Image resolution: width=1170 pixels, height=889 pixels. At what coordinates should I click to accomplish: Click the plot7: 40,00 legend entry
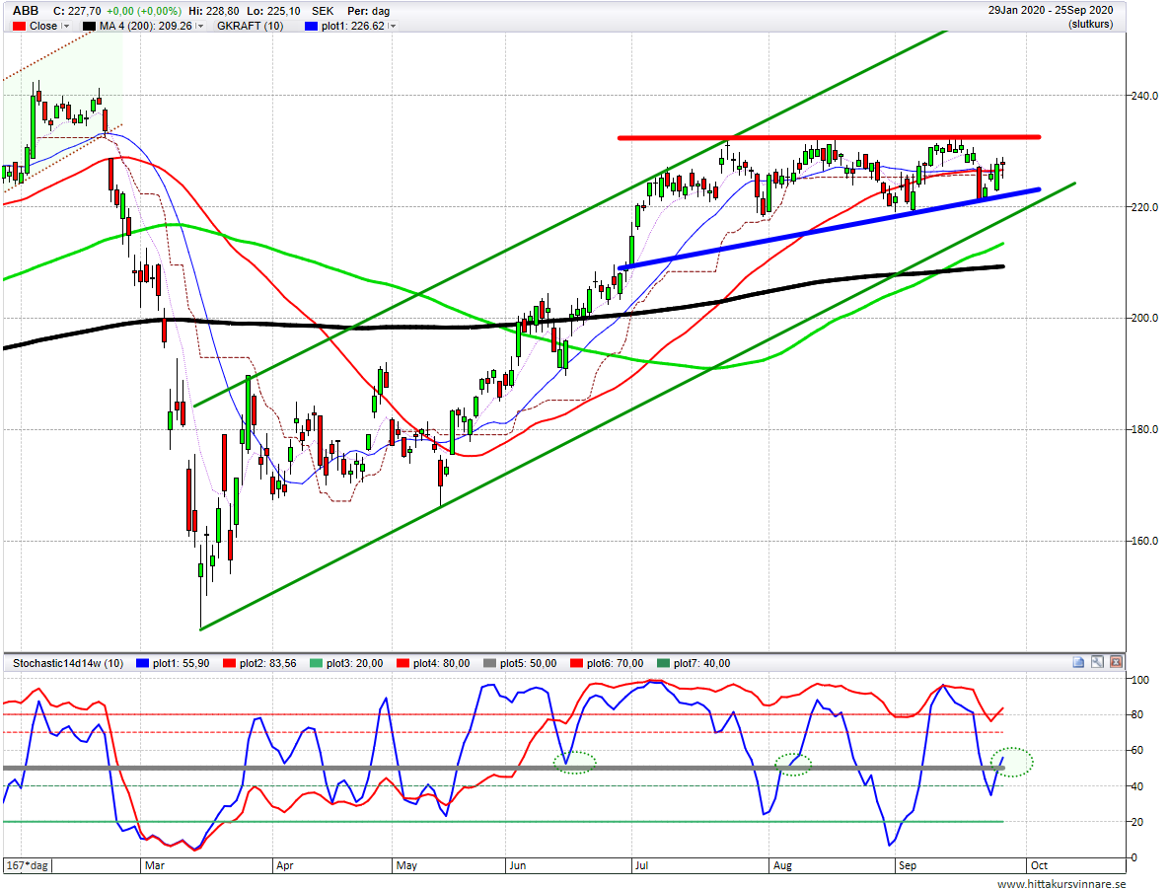[x=694, y=663]
